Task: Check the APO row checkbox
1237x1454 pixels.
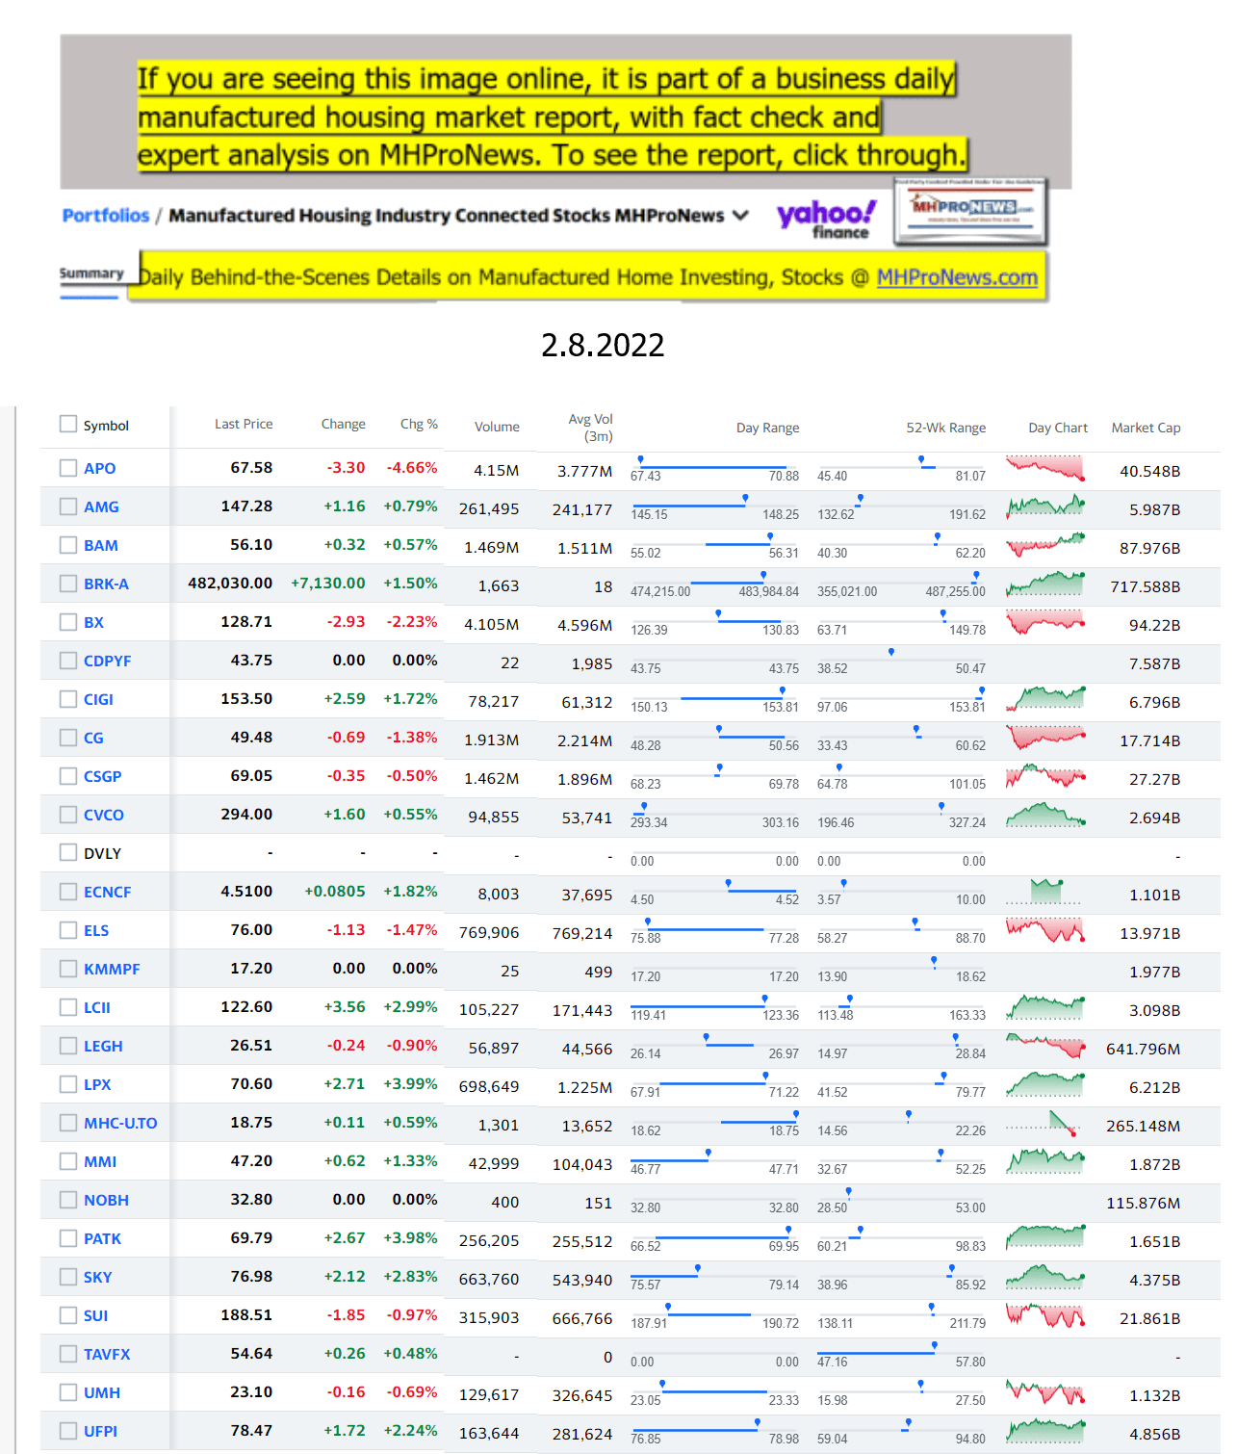Action: 68,468
